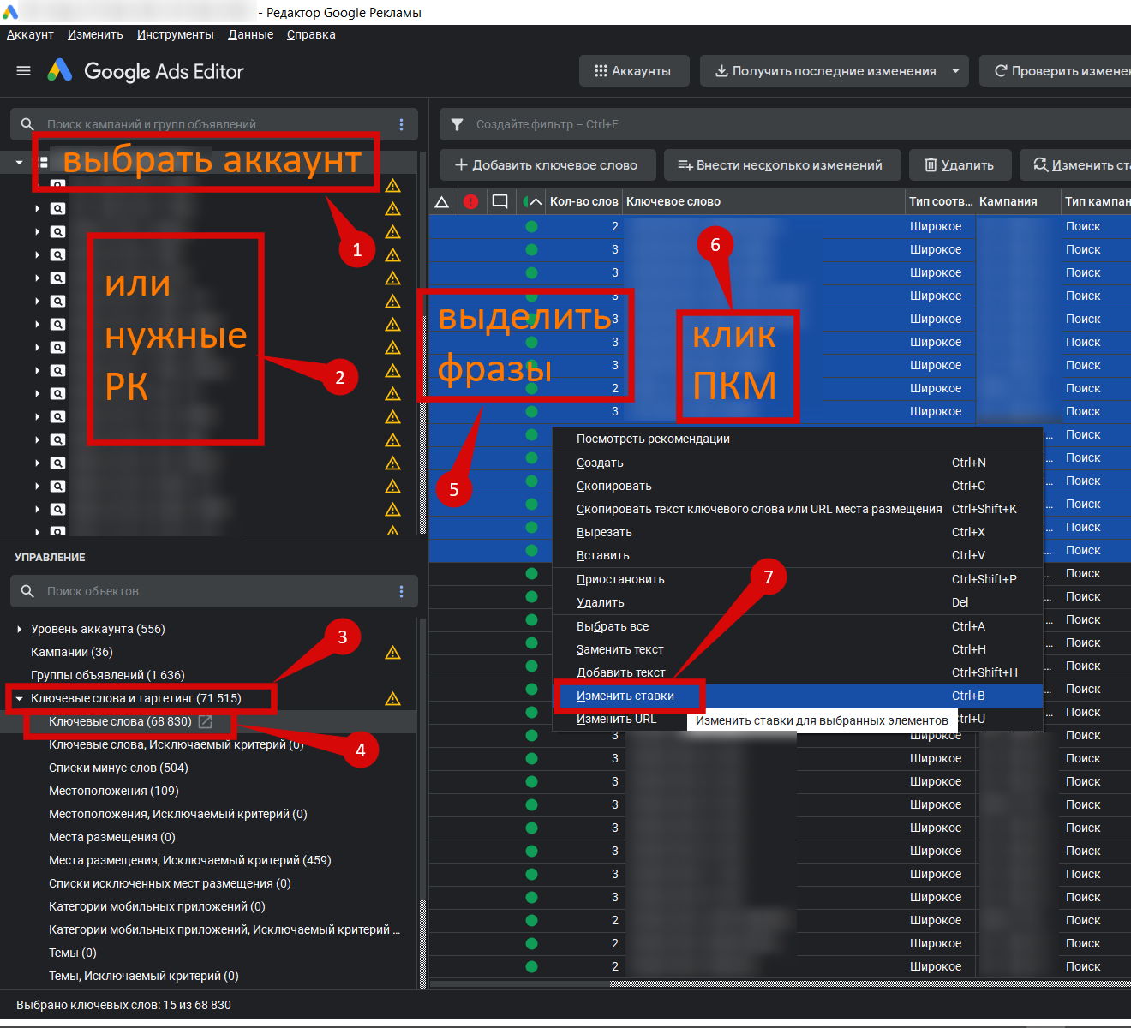Choose Вырезать in context menu
The height and width of the screenshot is (1028, 1131).
point(798,532)
